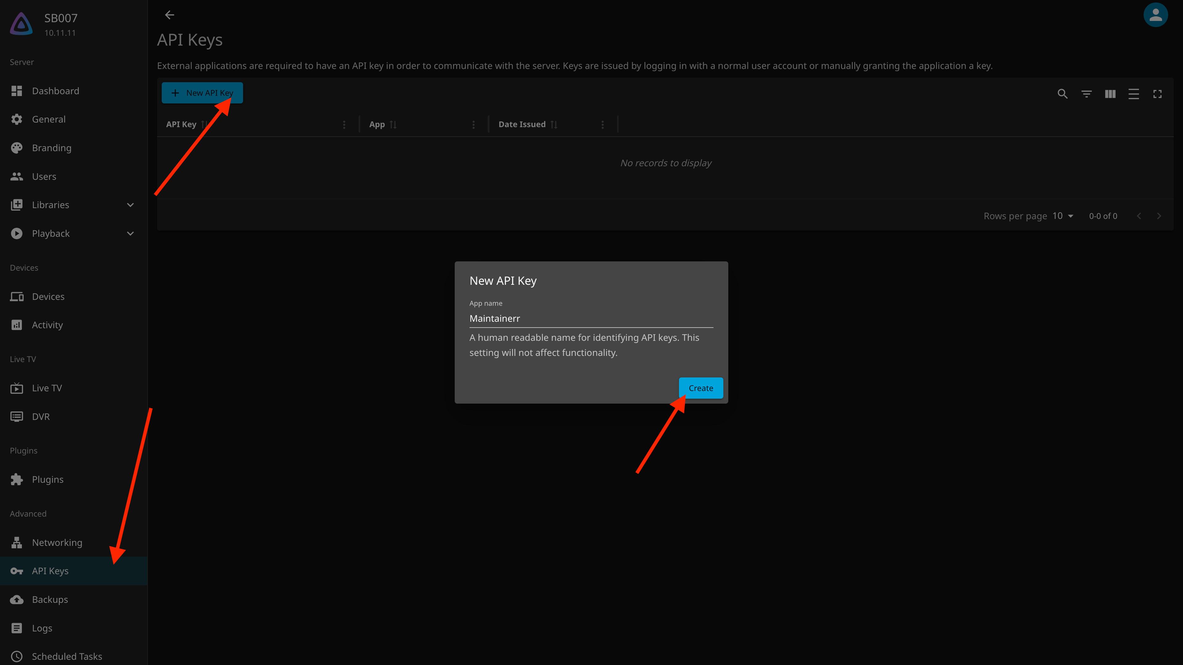The height and width of the screenshot is (665, 1183).
Task: Open Networking settings in sidebar
Action: click(74, 542)
